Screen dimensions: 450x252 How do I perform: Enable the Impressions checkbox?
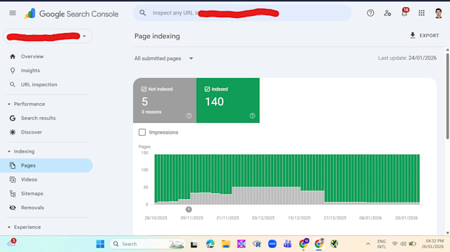(x=142, y=132)
